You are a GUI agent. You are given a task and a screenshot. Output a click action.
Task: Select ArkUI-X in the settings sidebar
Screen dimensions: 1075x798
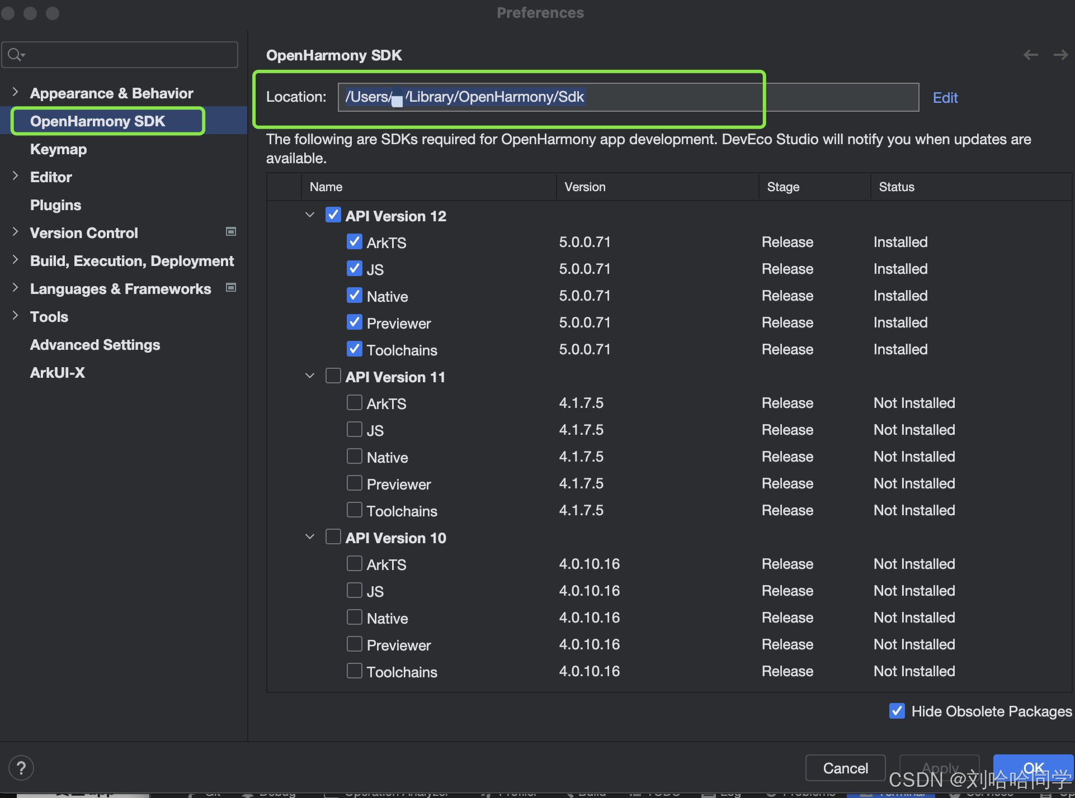(x=57, y=373)
